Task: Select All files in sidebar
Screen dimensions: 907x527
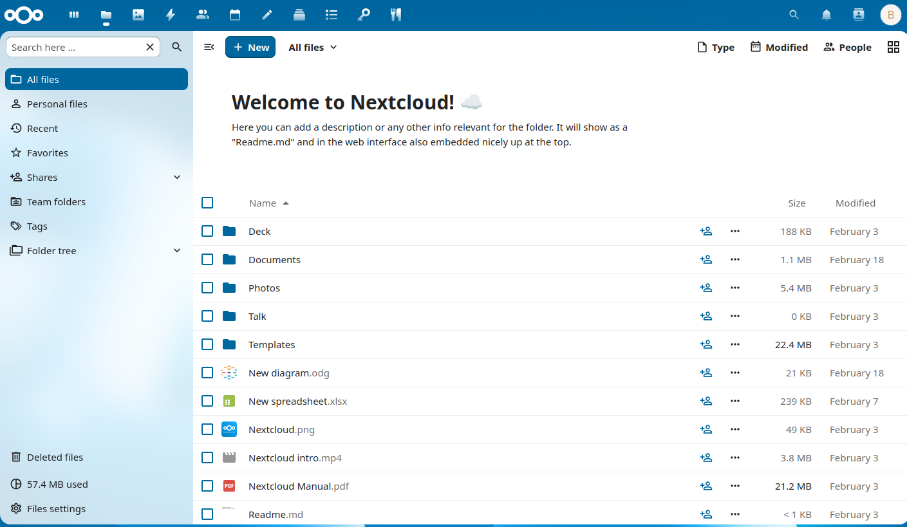Action: coord(97,79)
